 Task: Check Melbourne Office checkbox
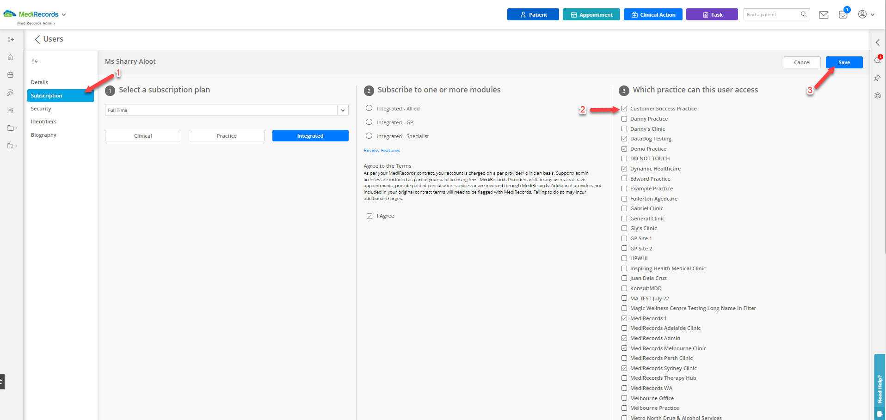point(624,398)
